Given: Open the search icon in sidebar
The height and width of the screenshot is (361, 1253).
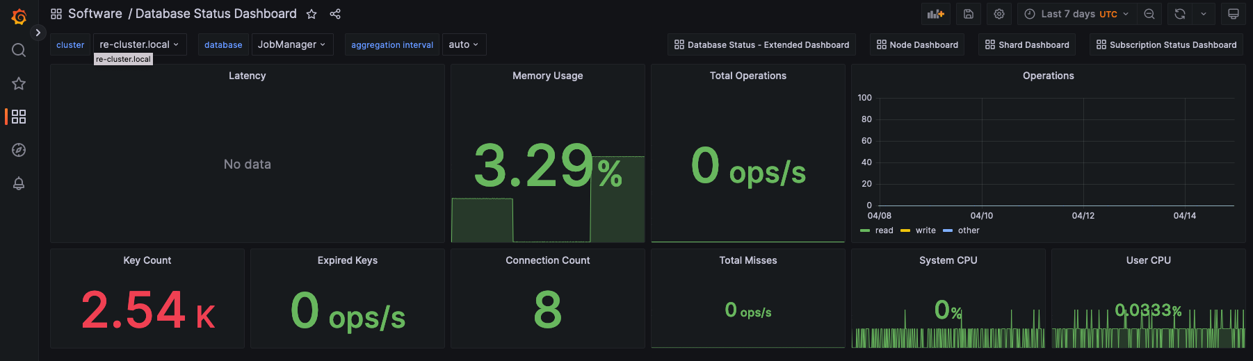Looking at the screenshot, I should [x=19, y=50].
